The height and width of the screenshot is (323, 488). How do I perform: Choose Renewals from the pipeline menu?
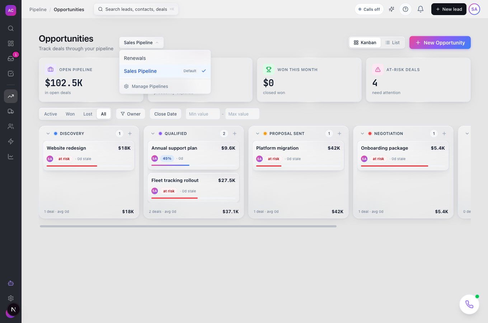[165, 58]
